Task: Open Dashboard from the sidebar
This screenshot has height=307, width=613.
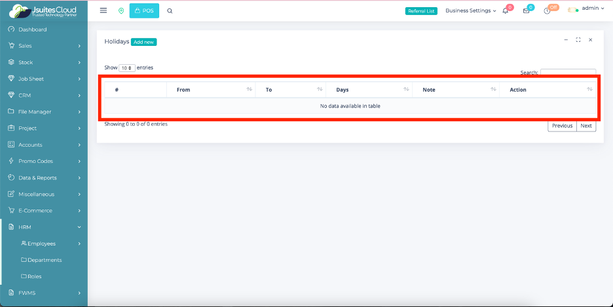Action: click(x=33, y=29)
